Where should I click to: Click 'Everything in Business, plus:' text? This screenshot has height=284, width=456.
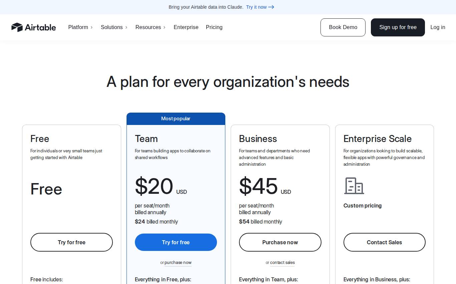(x=377, y=279)
